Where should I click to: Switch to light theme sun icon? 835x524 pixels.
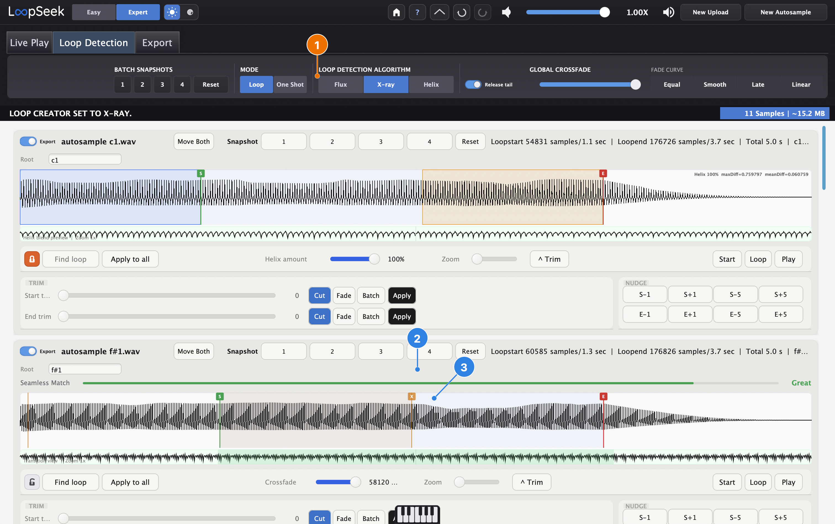(172, 12)
